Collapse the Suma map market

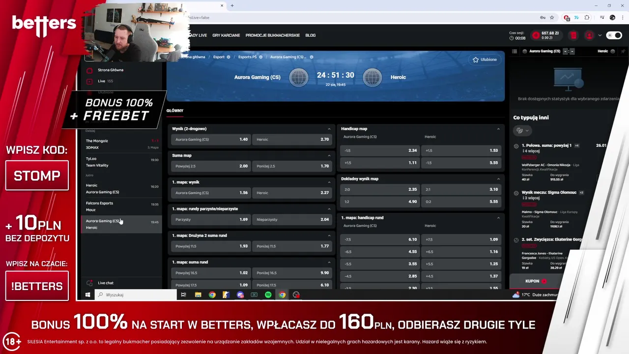point(329,155)
